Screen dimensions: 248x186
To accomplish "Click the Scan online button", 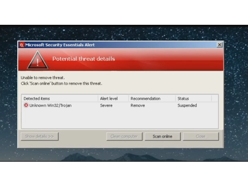I will point(163,136).
